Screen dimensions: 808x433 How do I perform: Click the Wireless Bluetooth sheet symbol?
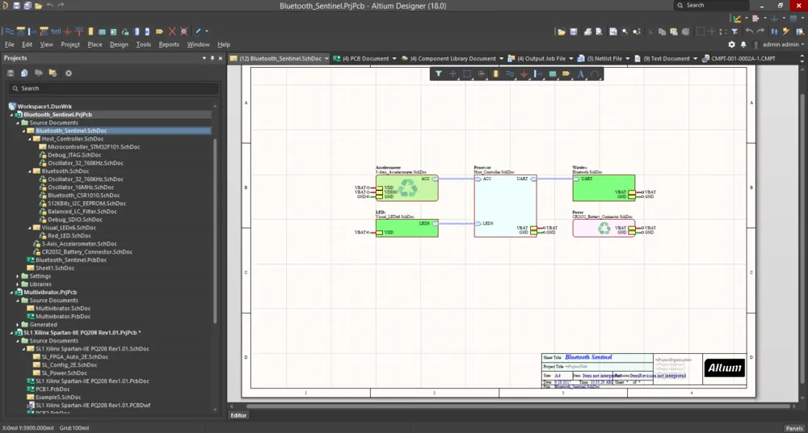pos(604,187)
